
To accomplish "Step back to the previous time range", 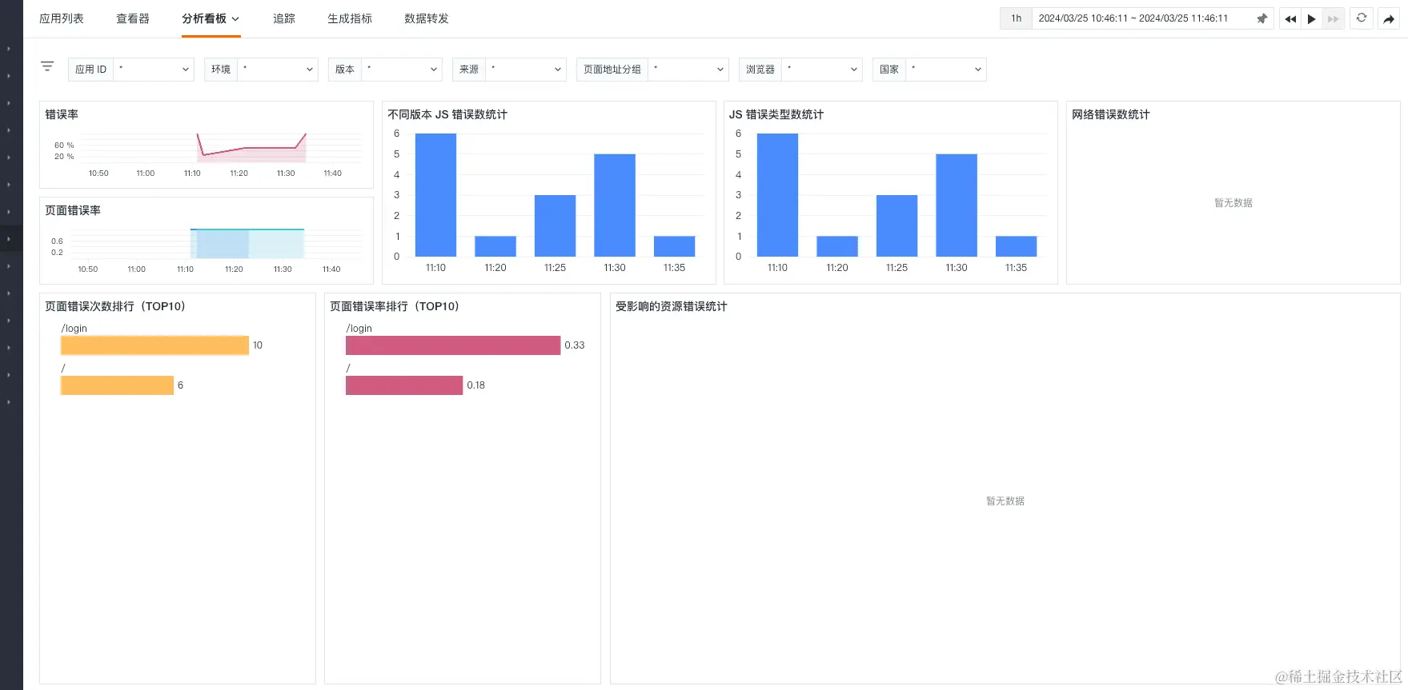I will click(x=1290, y=18).
